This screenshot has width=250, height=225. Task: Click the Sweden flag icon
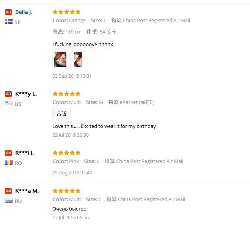(x=9, y=22)
